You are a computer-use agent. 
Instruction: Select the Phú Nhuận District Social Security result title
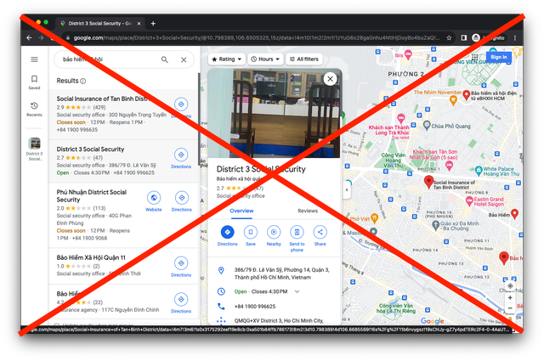92,196
